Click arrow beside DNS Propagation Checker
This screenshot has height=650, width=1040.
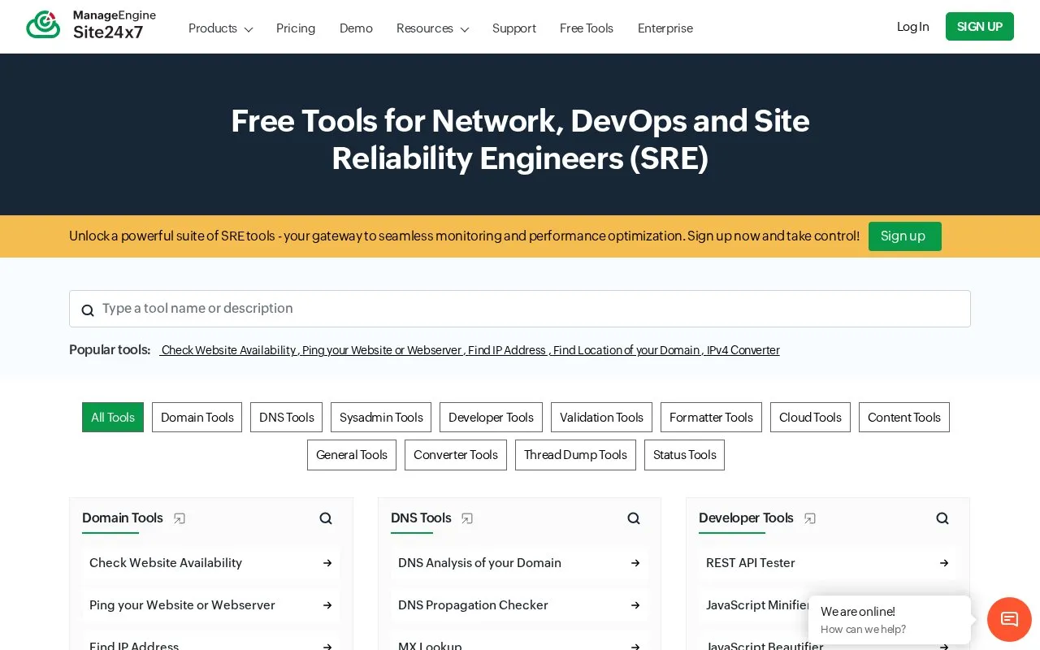(x=635, y=605)
